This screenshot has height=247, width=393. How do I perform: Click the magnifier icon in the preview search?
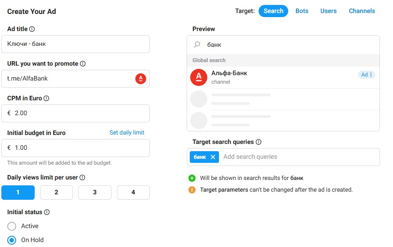point(197,45)
